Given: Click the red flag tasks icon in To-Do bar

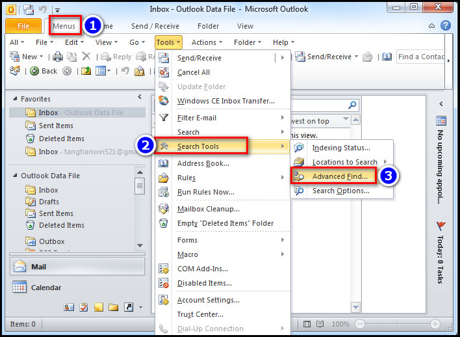Looking at the screenshot, I should coord(441,226).
